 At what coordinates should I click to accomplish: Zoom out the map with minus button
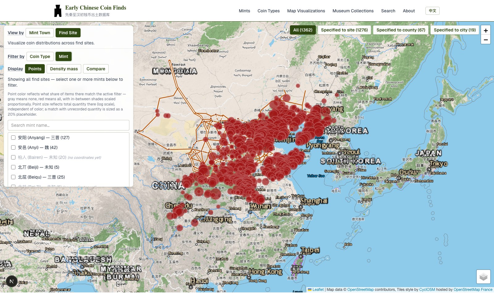tap(486, 39)
